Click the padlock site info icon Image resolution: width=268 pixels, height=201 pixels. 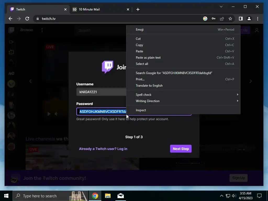click(38, 19)
